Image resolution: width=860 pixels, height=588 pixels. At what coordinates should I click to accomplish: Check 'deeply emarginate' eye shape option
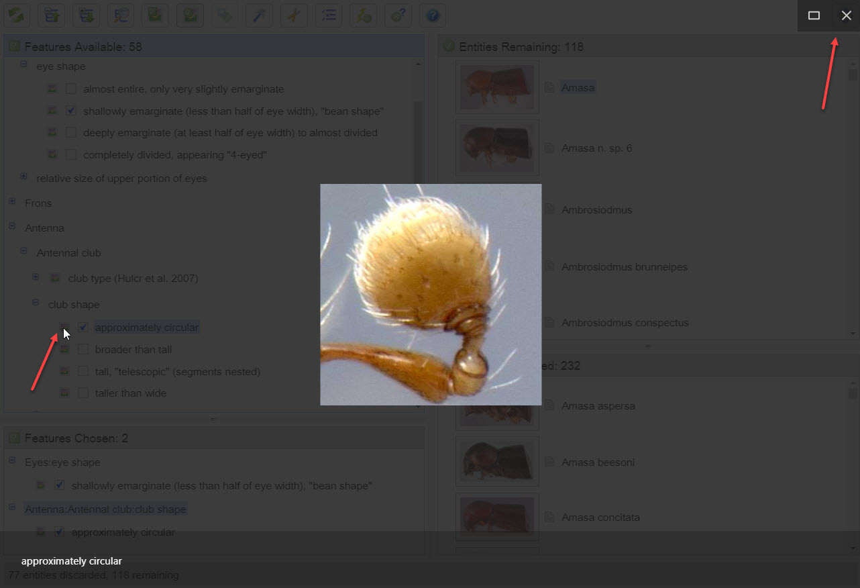pos(71,133)
